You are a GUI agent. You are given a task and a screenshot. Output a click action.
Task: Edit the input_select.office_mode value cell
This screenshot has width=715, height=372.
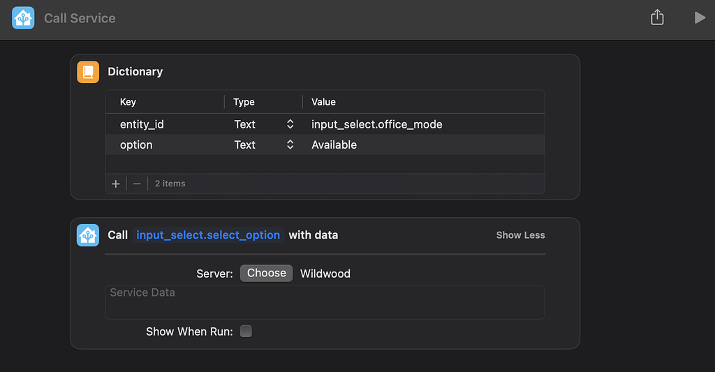tap(377, 124)
